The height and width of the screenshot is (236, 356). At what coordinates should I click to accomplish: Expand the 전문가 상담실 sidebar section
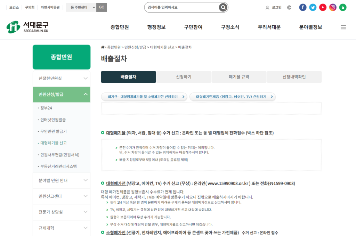click(62, 212)
